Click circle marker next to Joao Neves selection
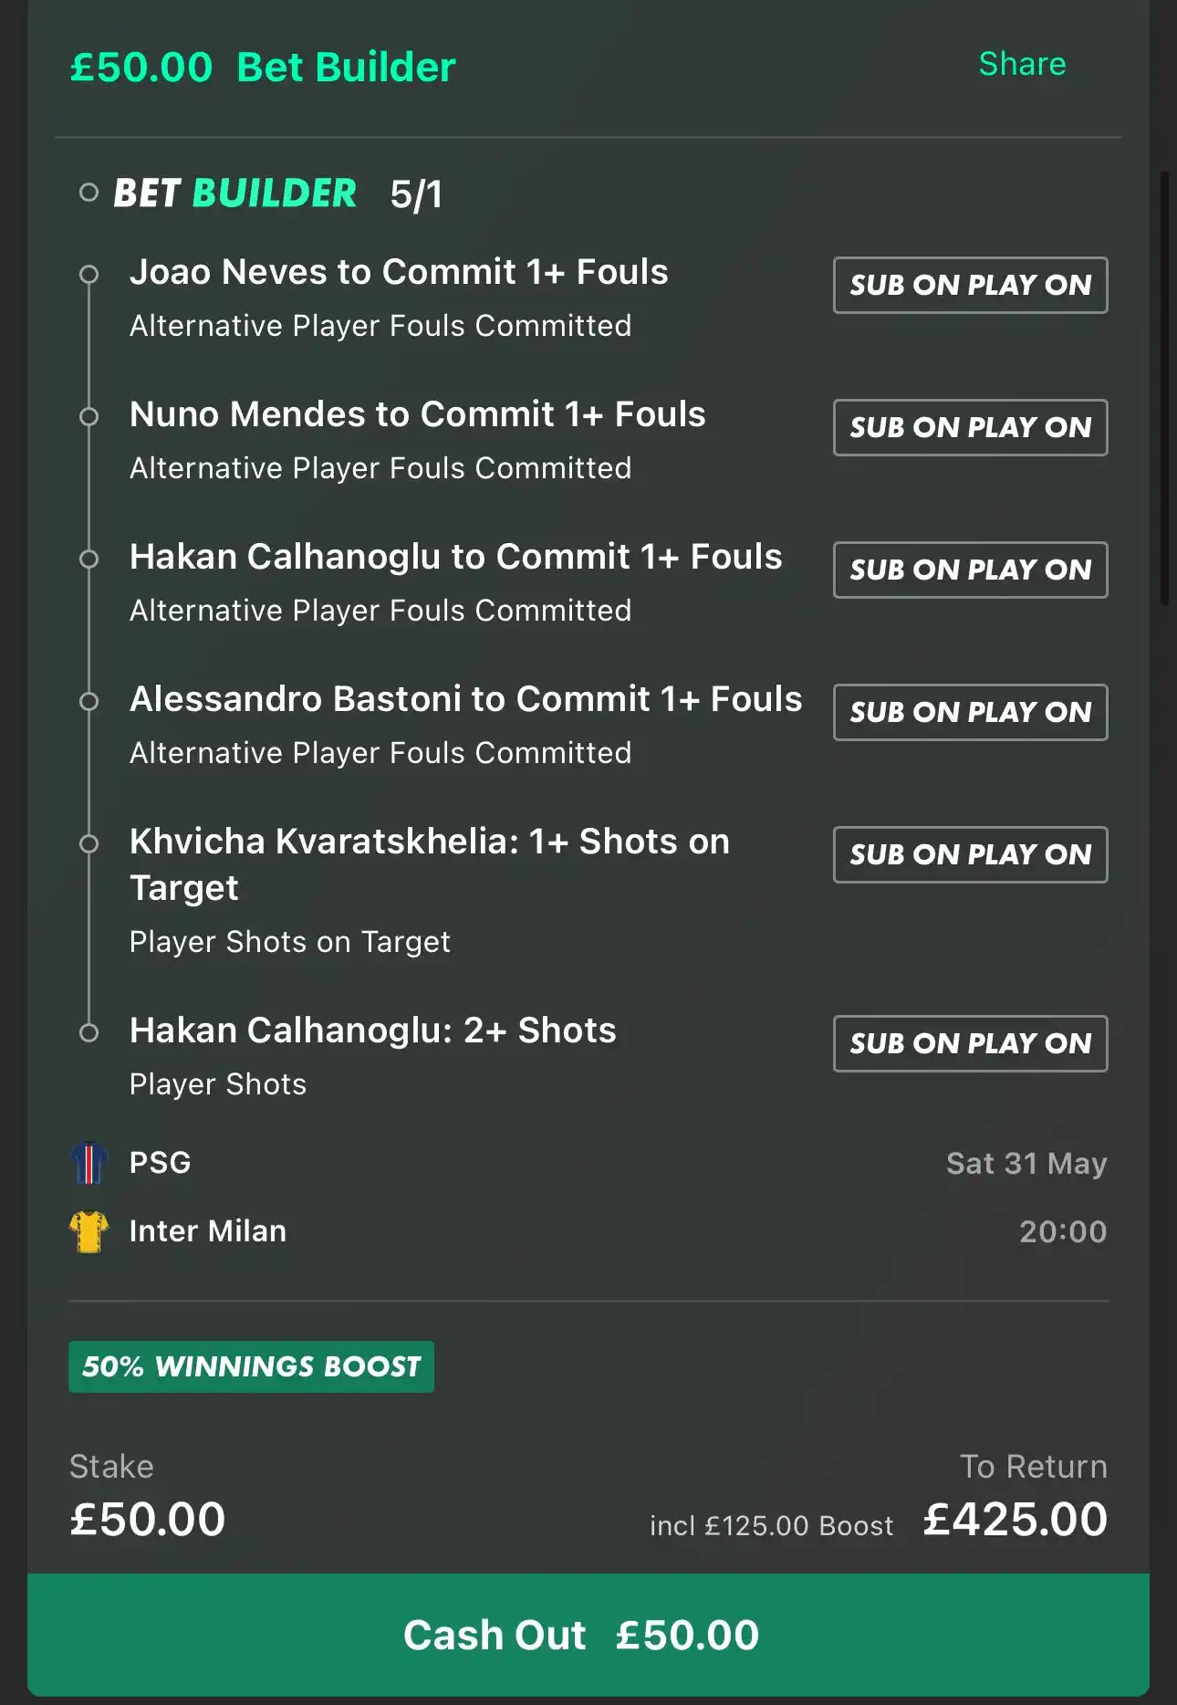This screenshot has height=1705, width=1177. (x=89, y=274)
